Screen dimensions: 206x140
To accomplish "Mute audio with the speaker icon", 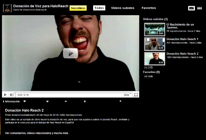I will pyautogui.click(x=12, y=94).
